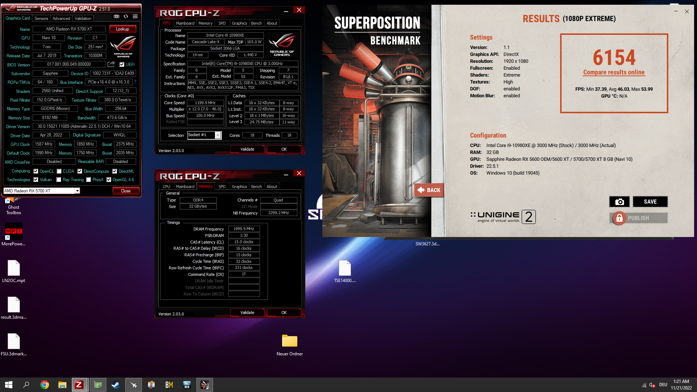The height and width of the screenshot is (392, 697).
Task: Click the thermometer app icon in taskbar
Action: 151,385
